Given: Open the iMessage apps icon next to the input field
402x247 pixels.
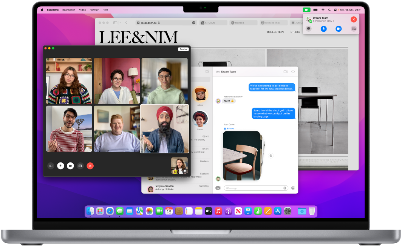Looking at the screenshot, I should coord(218,188).
